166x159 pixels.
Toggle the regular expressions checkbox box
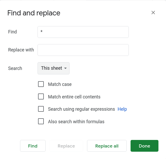41,109
